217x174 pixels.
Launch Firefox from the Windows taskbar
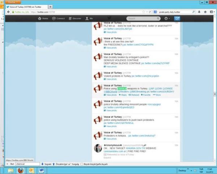click(x=21, y=170)
